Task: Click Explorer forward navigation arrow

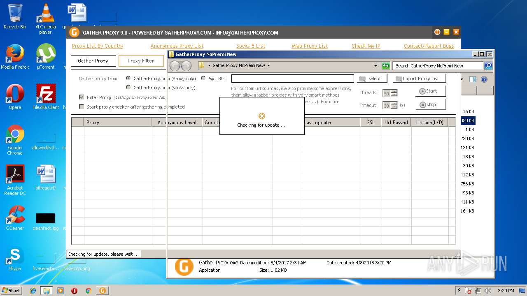Action: (x=186, y=66)
